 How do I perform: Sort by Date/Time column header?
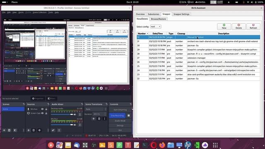point(157,34)
